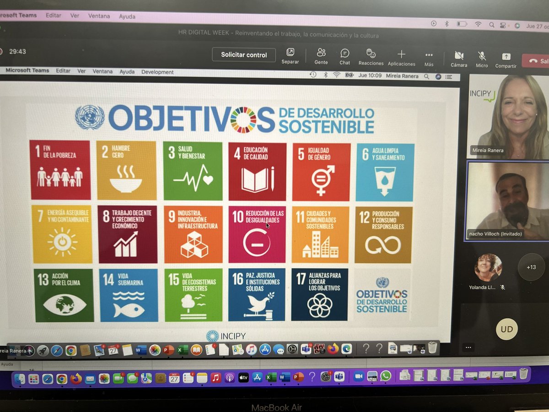The image size is (549, 412).
Task: Open the Editar menu in the top menu bar
Action: 54,15
